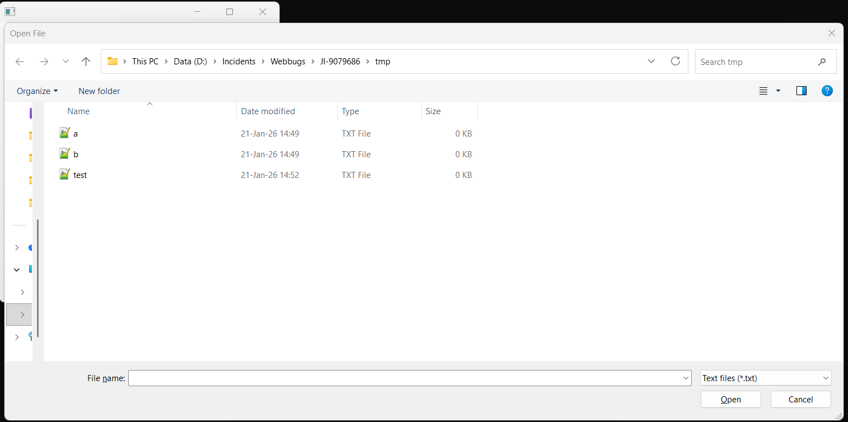
Task: Expand chevron after Webbugs breadcrumb
Action: 313,62
